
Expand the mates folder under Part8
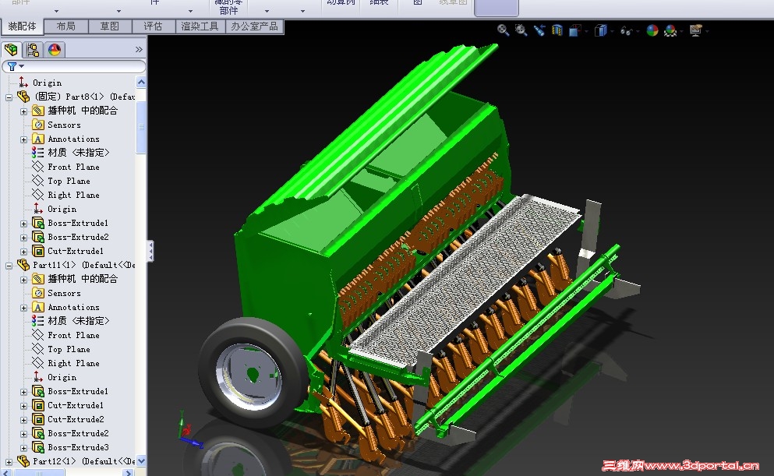(23, 111)
